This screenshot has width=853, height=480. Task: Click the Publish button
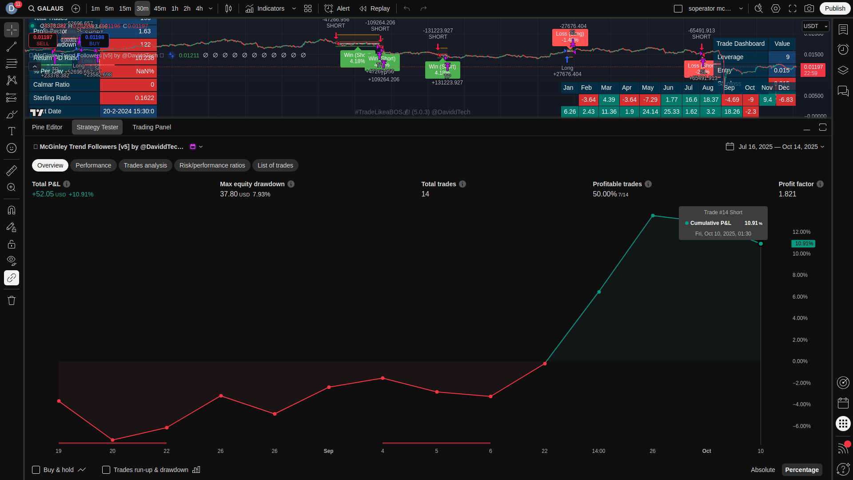[835, 8]
